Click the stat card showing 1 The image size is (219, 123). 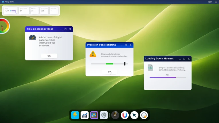54,11
